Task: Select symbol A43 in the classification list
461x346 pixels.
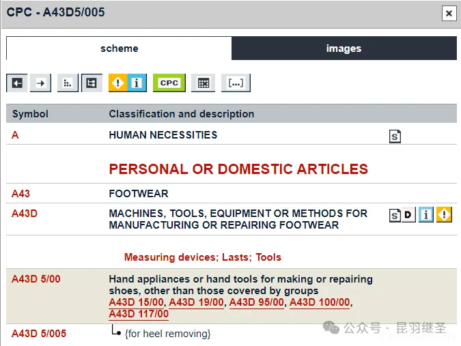Action: click(21, 194)
